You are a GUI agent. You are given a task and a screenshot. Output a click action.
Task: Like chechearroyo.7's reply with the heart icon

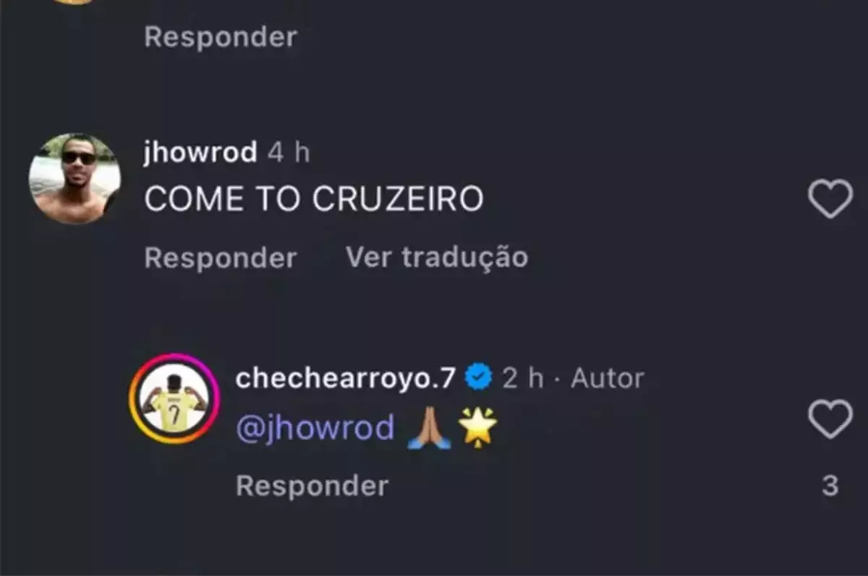pyautogui.click(x=830, y=421)
